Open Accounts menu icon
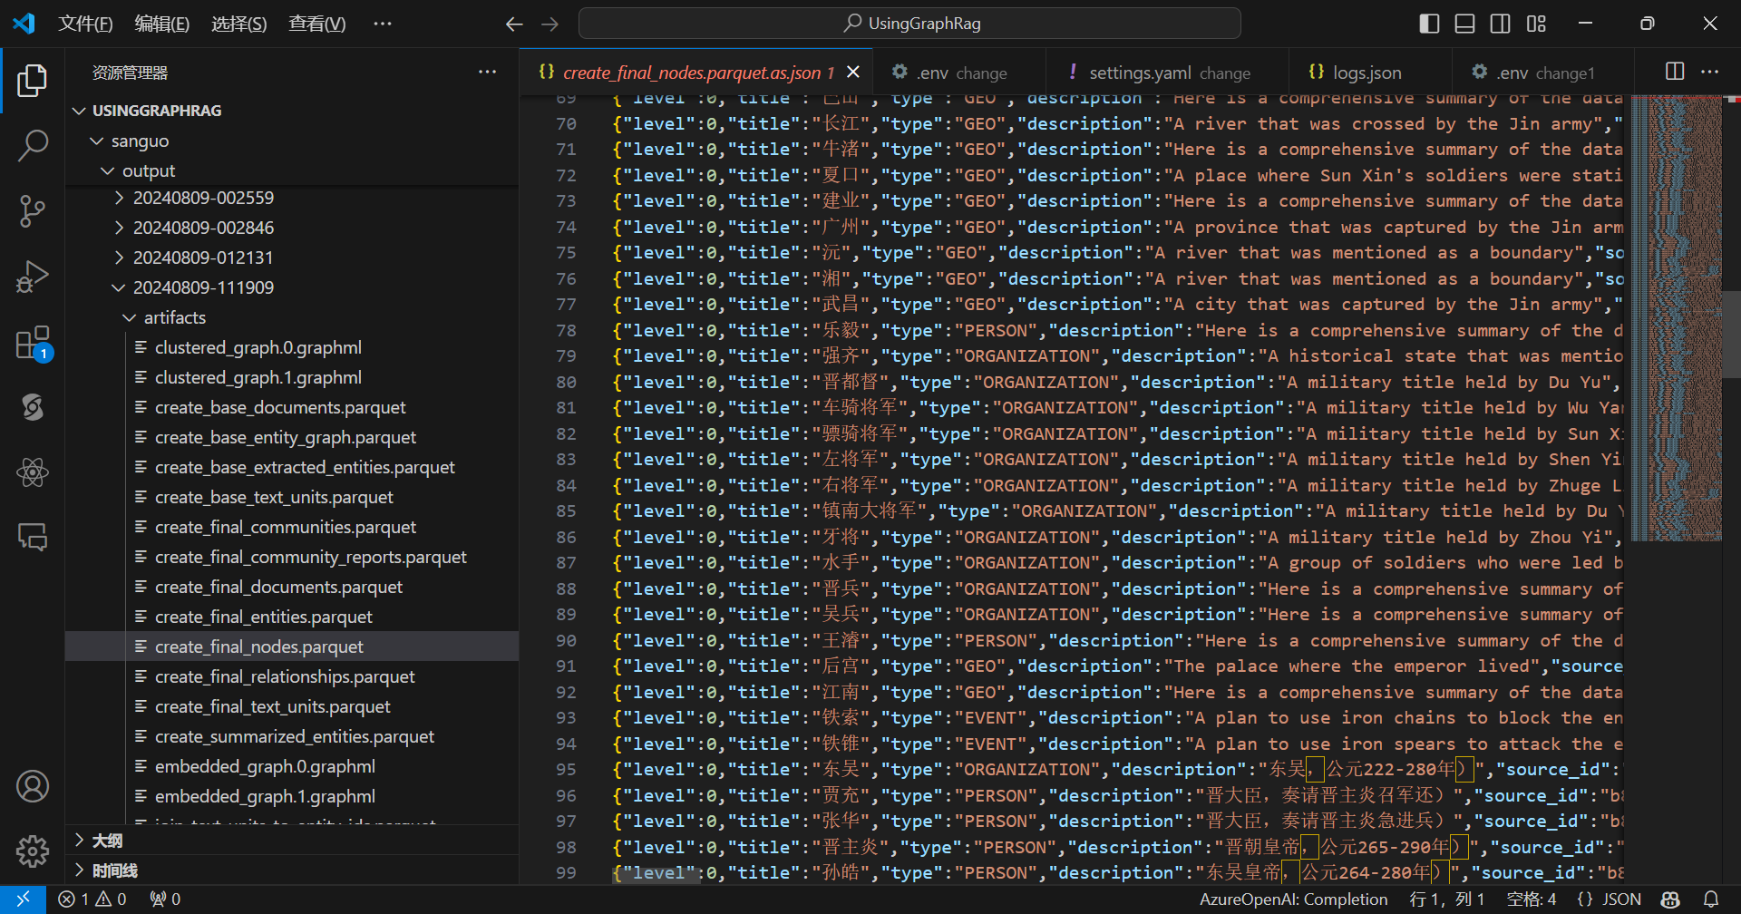 pos(33,786)
